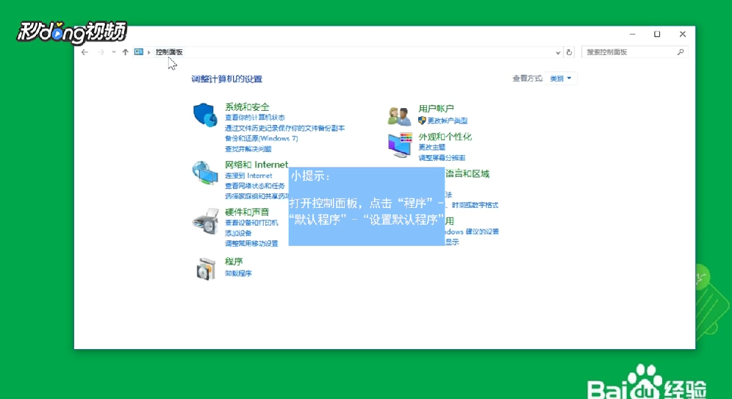Screen dimensions: 732x399
Task: Open 连接到 Internet link
Action: tap(248, 176)
